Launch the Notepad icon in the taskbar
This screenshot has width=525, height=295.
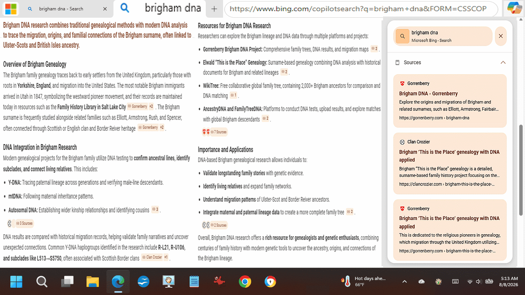[194, 282]
